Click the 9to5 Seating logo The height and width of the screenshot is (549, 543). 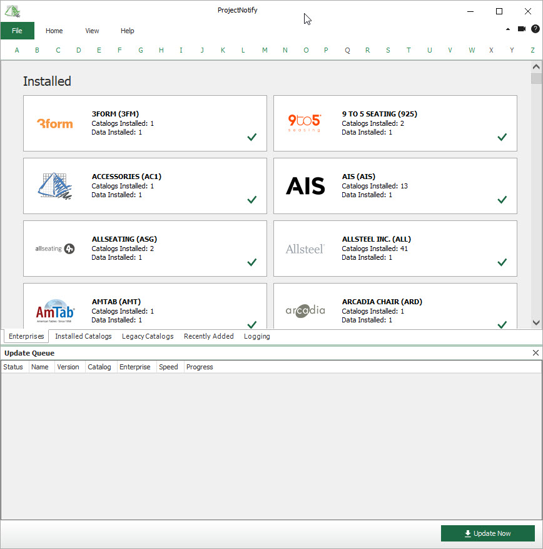point(305,123)
